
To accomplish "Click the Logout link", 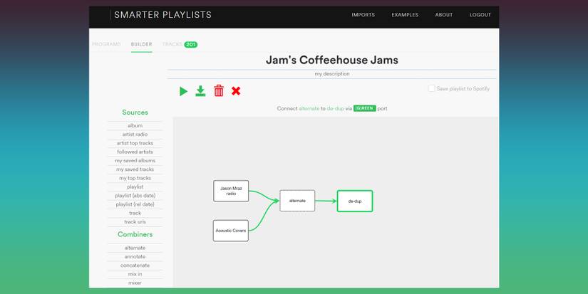I will pos(480,15).
